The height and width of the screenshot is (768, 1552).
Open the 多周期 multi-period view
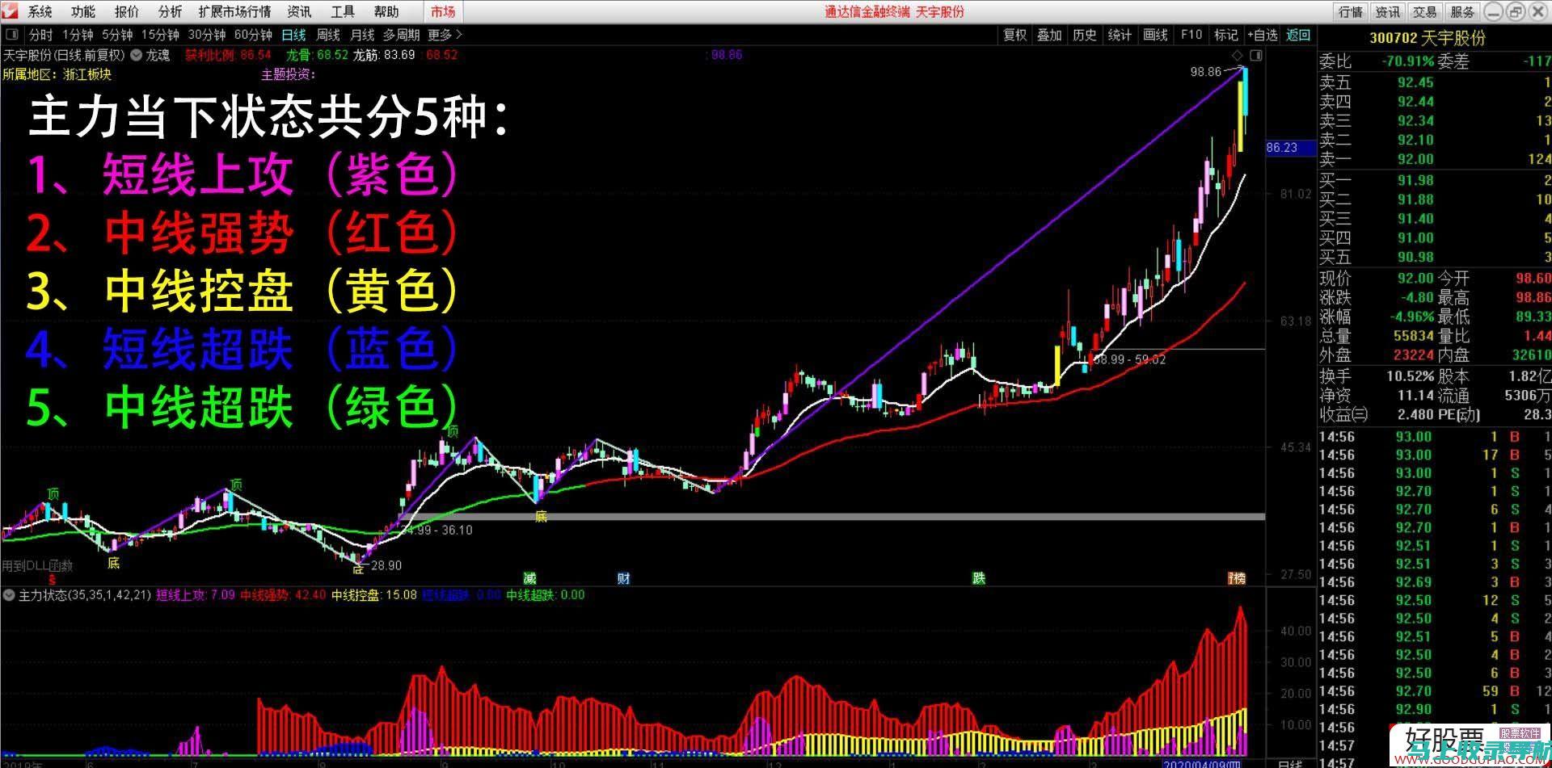point(402,35)
